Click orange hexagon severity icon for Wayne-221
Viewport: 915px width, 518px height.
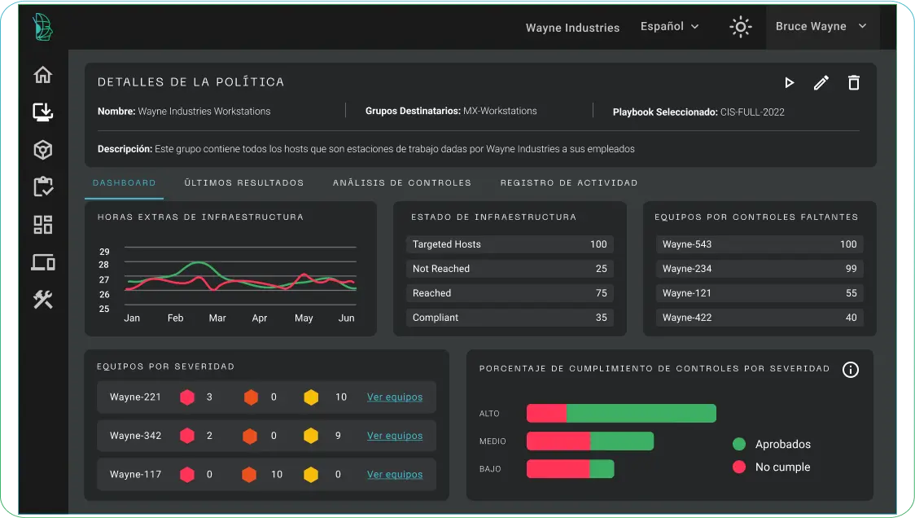click(251, 397)
